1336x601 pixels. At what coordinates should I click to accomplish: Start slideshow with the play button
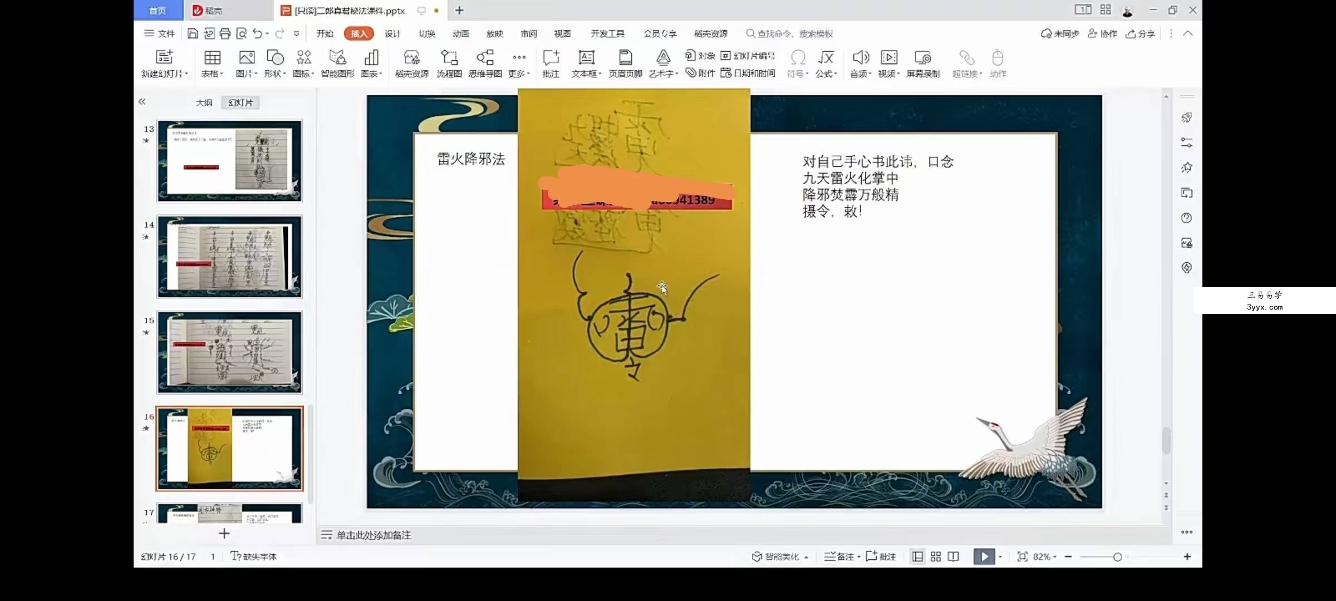coord(984,556)
